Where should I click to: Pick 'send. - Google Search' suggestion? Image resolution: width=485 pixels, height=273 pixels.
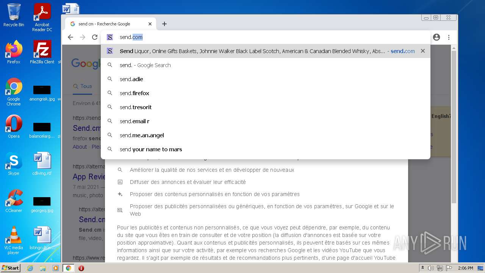265,65
